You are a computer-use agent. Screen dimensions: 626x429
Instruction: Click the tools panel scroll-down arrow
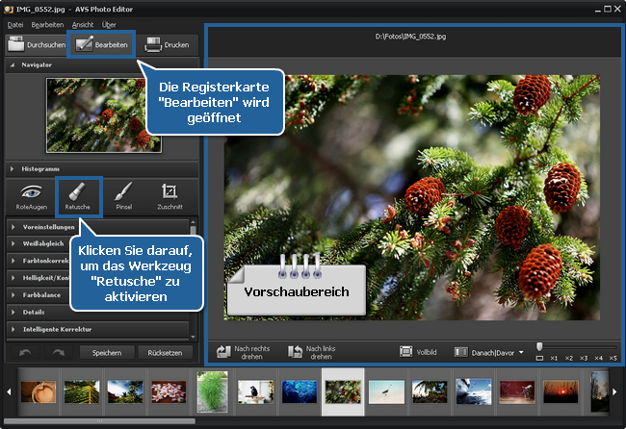(x=194, y=337)
